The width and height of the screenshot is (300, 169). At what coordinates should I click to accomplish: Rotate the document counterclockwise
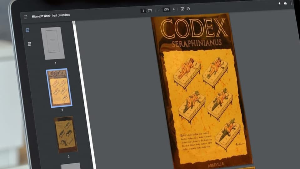coord(188,9)
